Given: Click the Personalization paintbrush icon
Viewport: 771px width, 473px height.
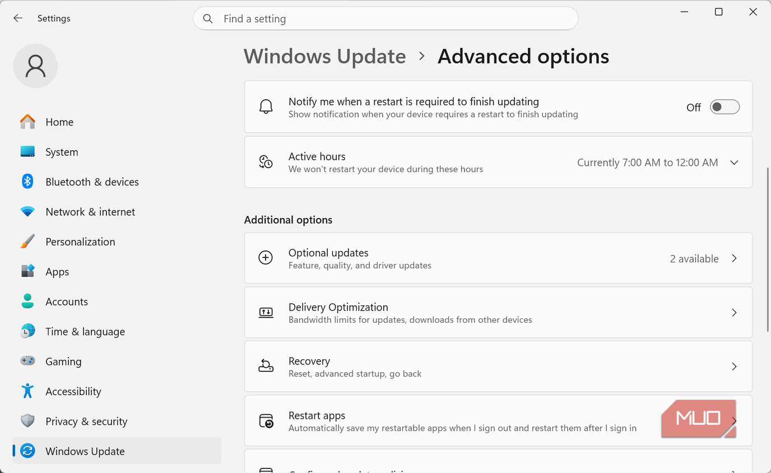Looking at the screenshot, I should pos(27,242).
